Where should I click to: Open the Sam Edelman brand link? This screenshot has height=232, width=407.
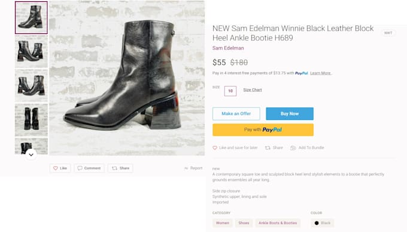click(x=228, y=48)
